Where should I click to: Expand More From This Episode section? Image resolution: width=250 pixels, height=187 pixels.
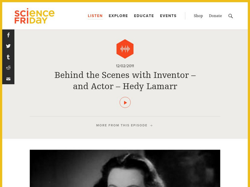(x=122, y=125)
